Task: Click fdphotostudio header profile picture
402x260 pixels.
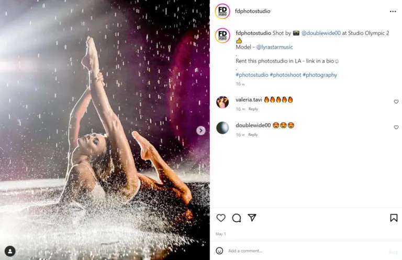Action: coord(222,11)
